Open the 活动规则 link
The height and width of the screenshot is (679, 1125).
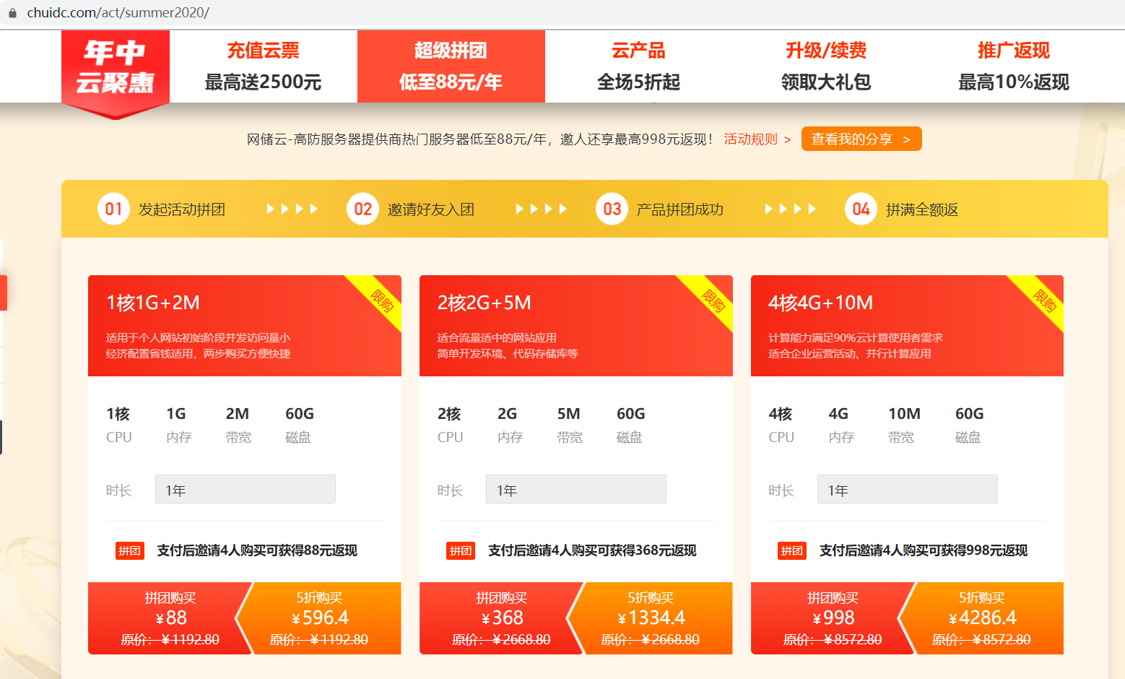coord(757,139)
